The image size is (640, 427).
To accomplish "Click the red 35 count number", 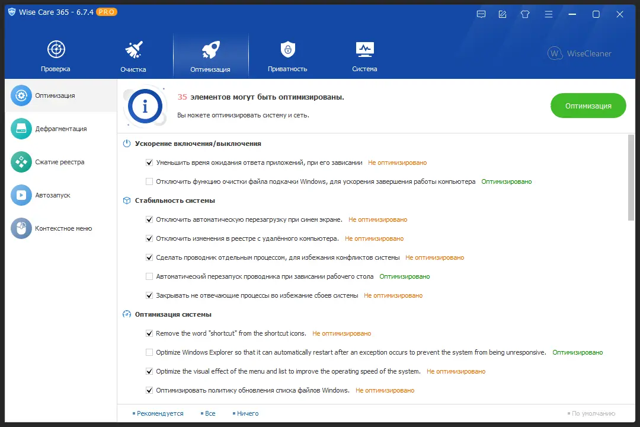I will click(x=182, y=97).
